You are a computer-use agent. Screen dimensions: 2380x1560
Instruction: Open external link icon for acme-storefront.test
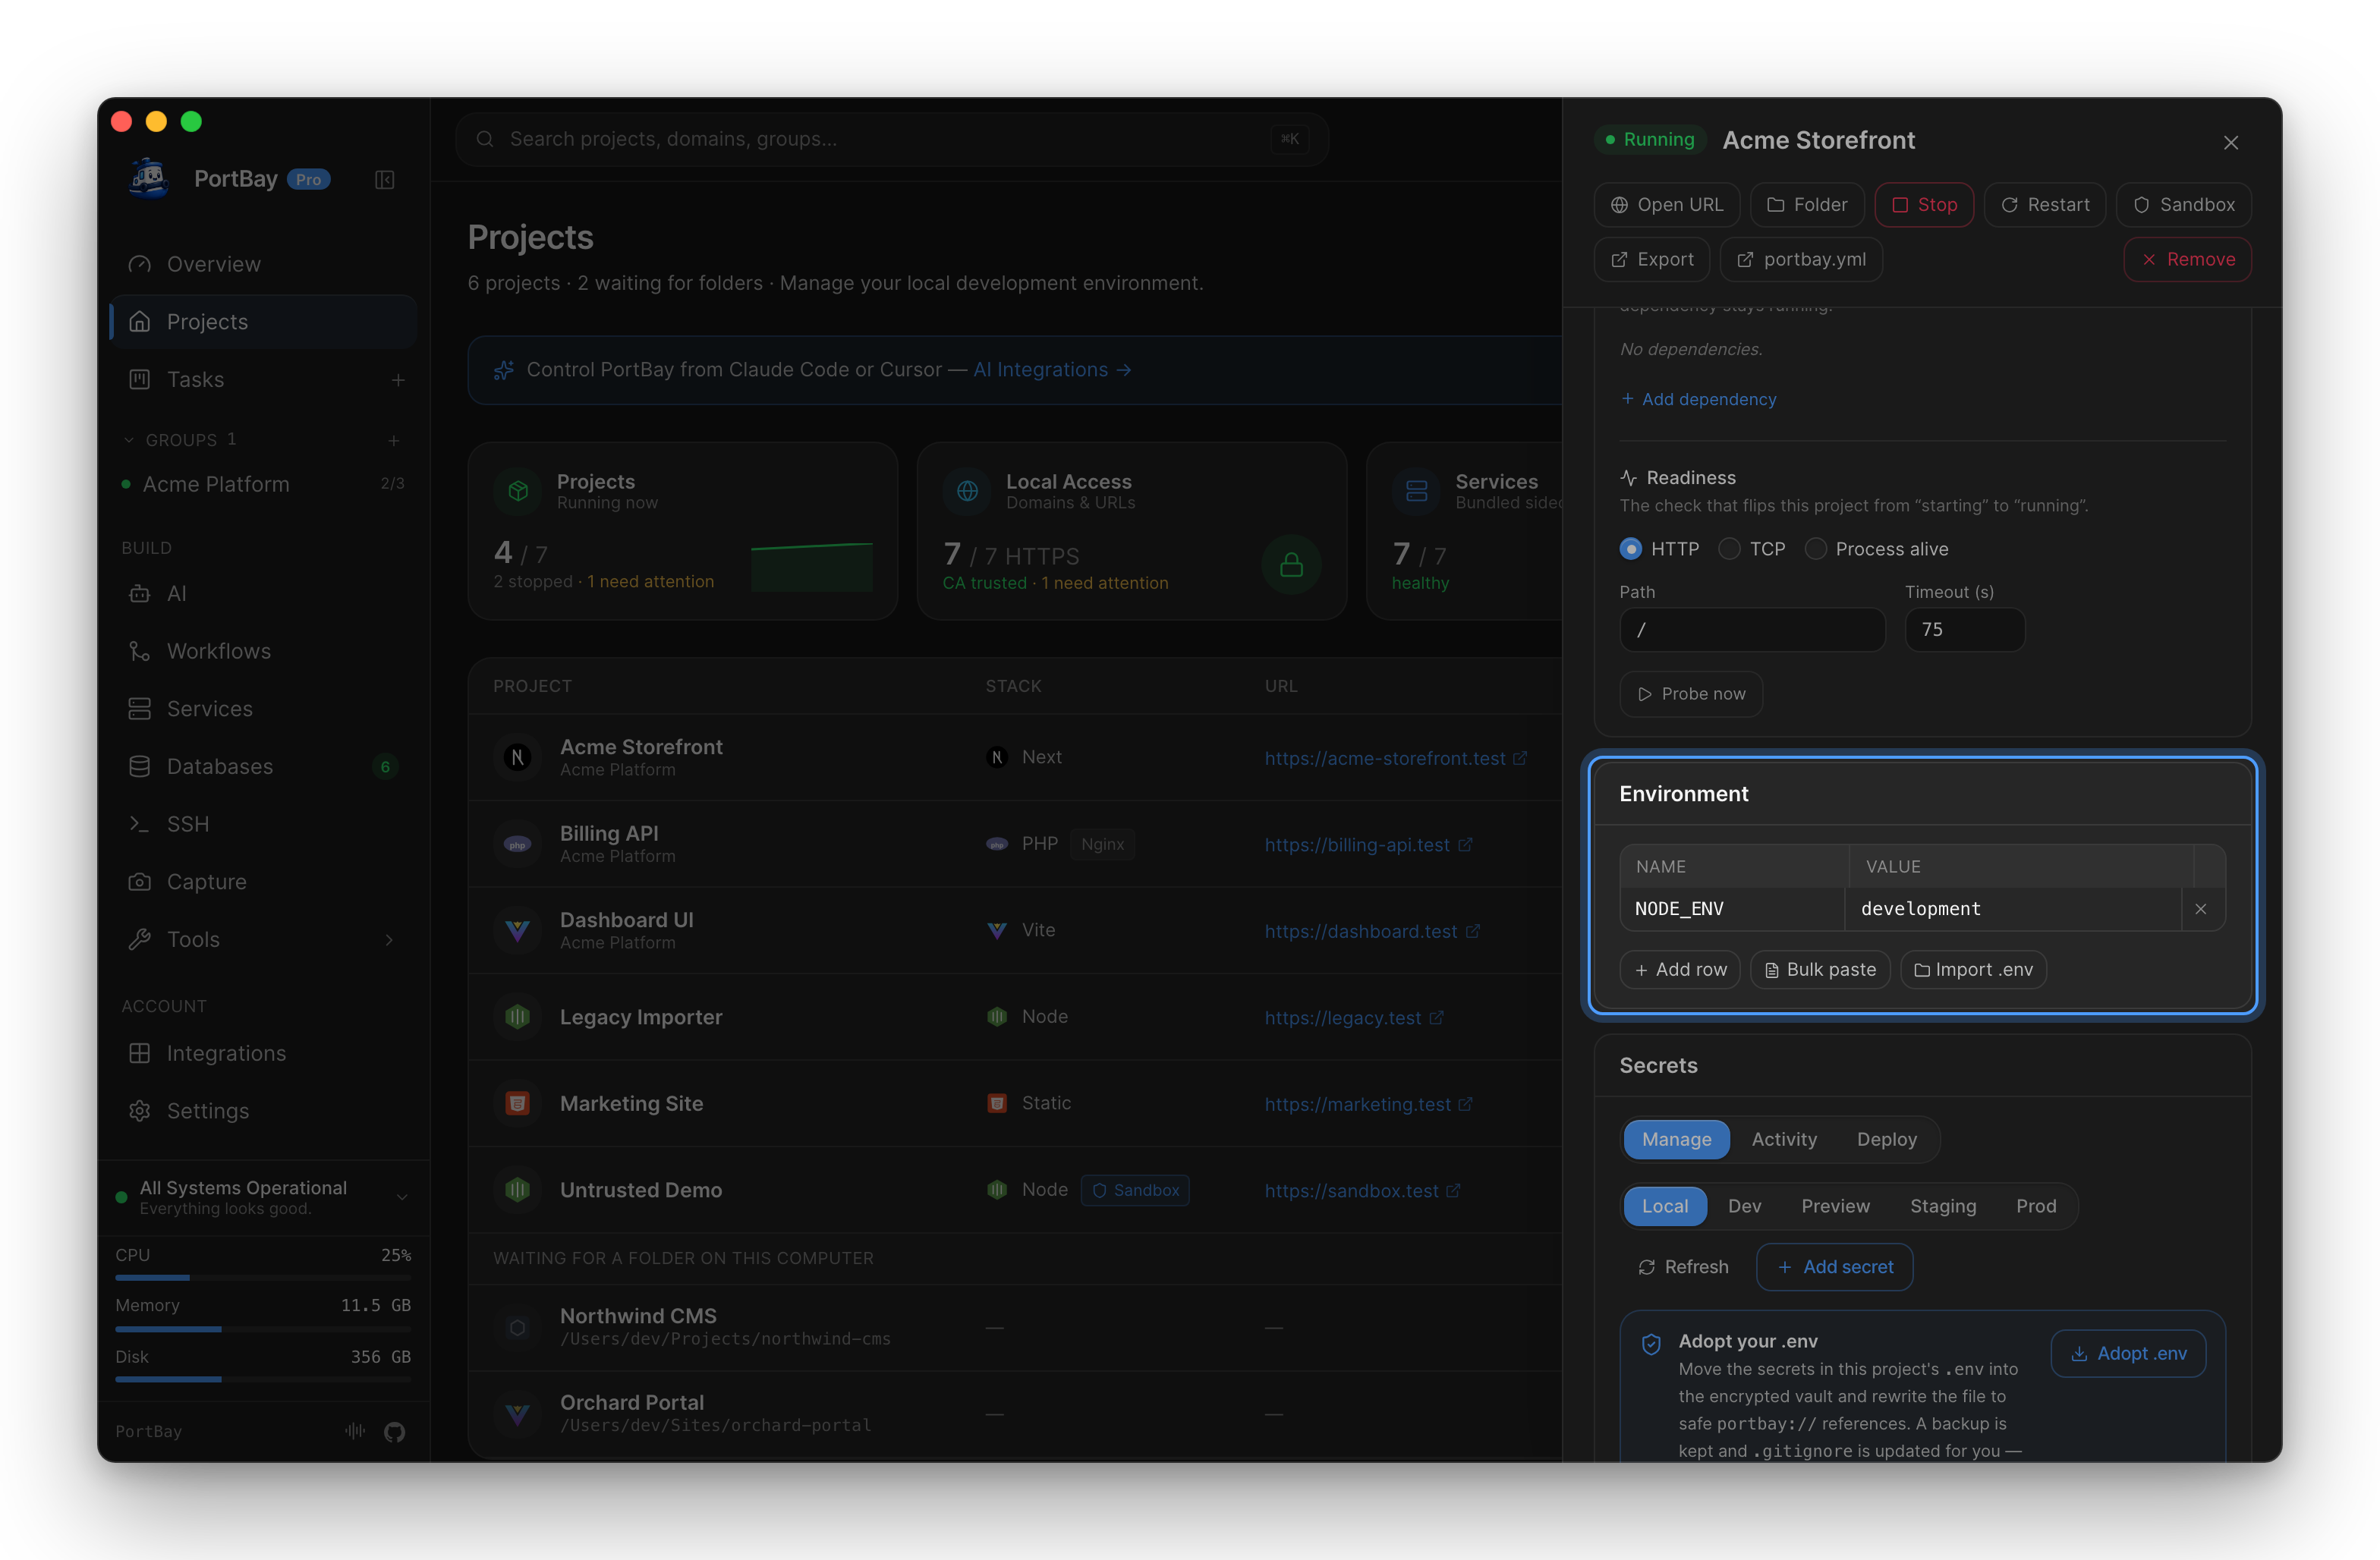point(1520,758)
